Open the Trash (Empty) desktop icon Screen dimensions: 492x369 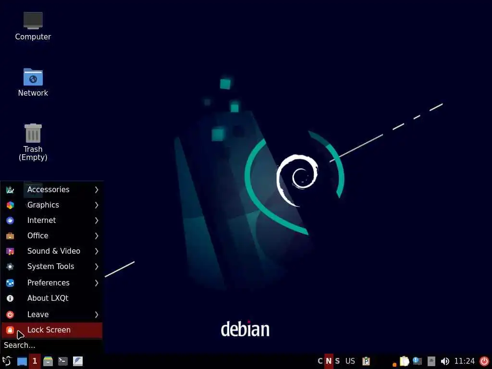click(x=33, y=142)
